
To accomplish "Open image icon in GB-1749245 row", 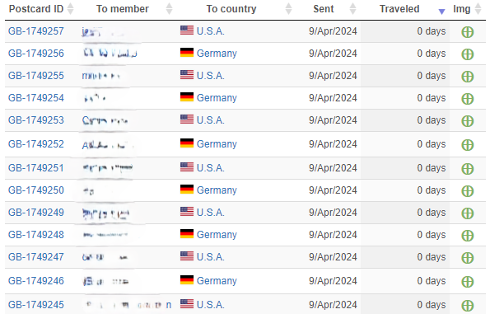I will coord(467,306).
